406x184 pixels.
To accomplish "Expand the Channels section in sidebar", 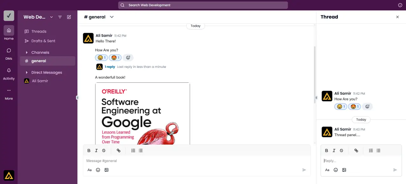I will point(27,52).
